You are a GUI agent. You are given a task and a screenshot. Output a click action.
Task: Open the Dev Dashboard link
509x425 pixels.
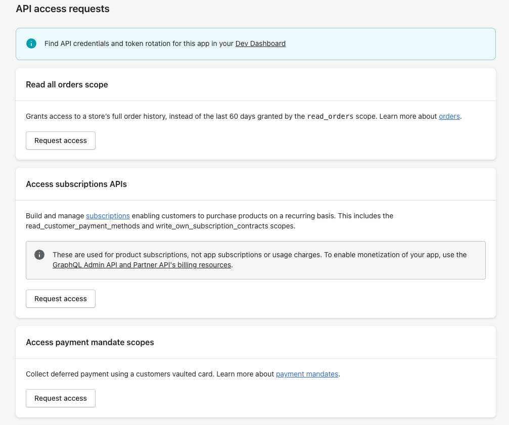[x=260, y=43]
